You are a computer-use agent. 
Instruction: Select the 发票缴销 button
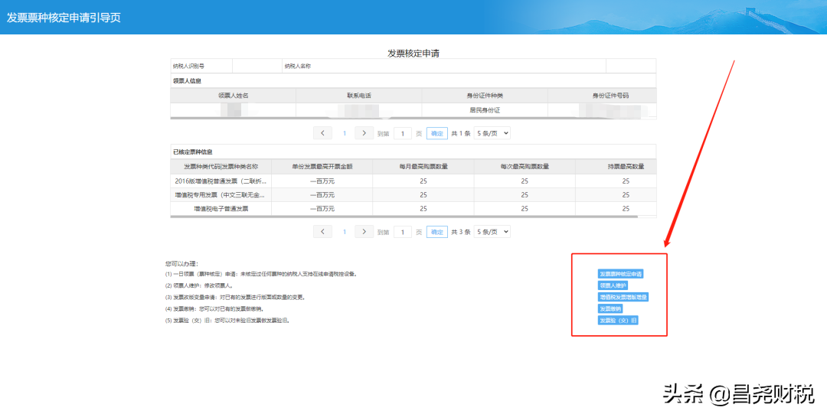click(x=610, y=308)
